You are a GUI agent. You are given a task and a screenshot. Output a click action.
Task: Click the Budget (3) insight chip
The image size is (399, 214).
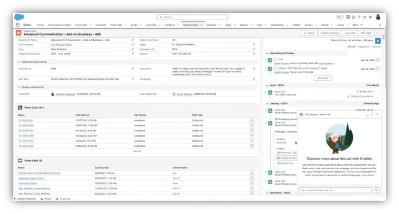(x=284, y=152)
